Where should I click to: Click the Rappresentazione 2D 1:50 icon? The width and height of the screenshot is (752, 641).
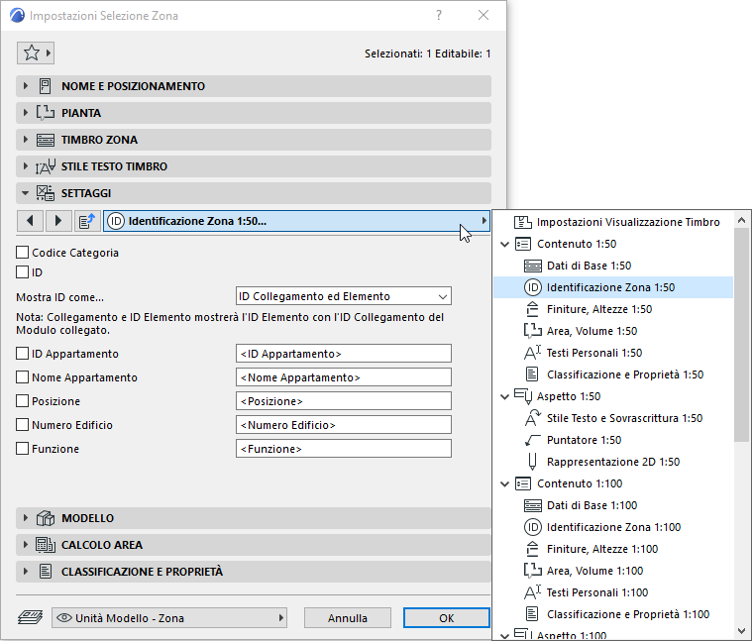coord(532,462)
